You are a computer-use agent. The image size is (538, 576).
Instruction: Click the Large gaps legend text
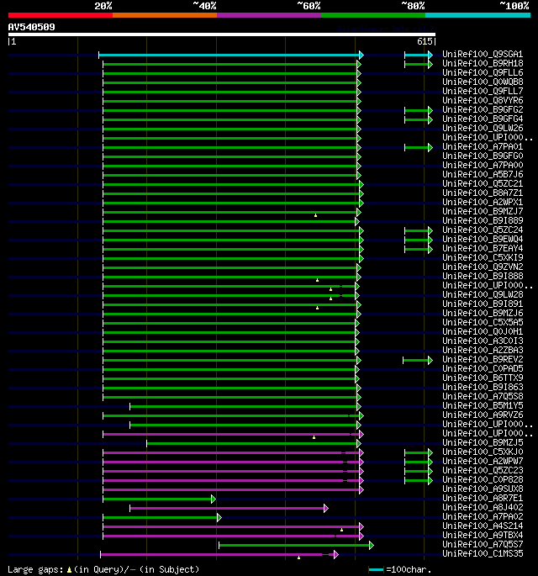point(103,570)
